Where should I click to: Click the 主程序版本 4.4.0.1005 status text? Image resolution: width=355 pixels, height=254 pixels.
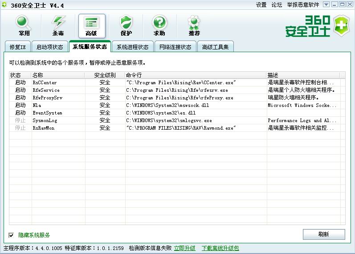tap(33, 248)
